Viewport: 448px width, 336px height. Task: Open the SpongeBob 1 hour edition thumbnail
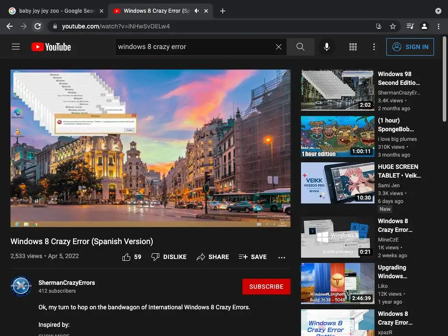click(x=337, y=136)
